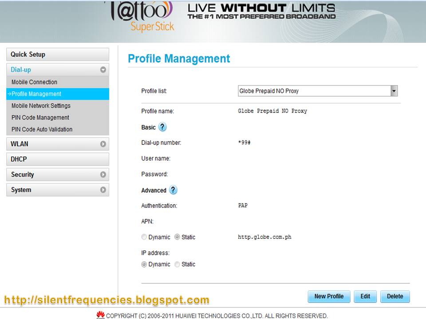The width and height of the screenshot is (426, 319).
Task: Click the Profile list dropdown arrow button
Action: pyautogui.click(x=394, y=91)
